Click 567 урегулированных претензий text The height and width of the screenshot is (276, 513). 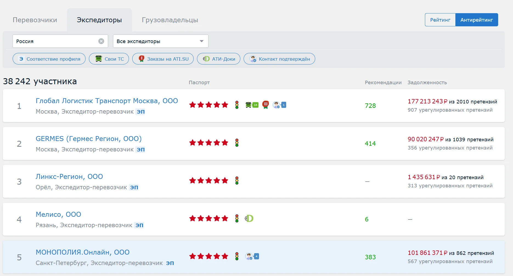coord(450,261)
